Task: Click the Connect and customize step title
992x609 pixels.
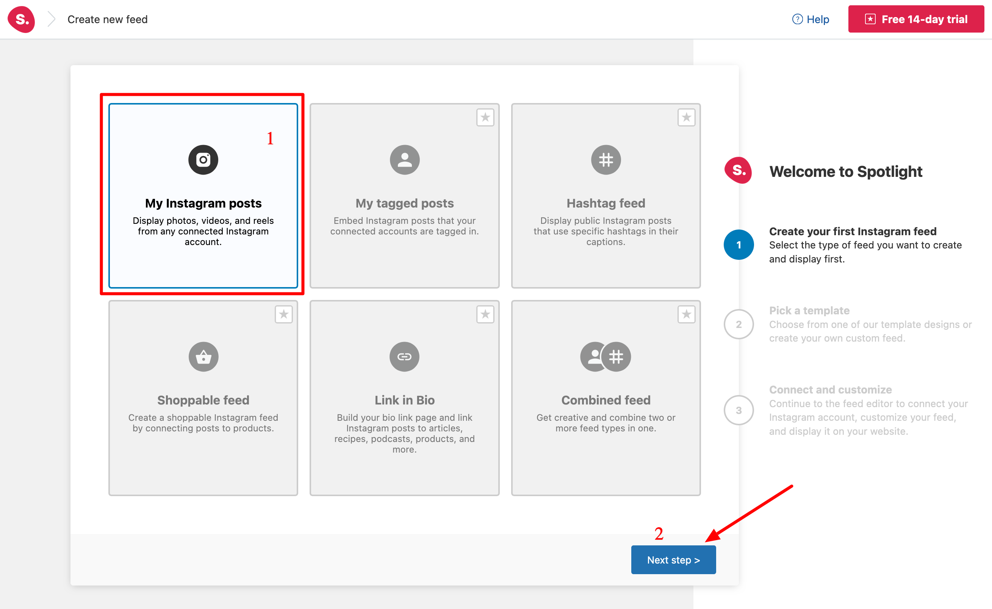Action: pos(830,390)
